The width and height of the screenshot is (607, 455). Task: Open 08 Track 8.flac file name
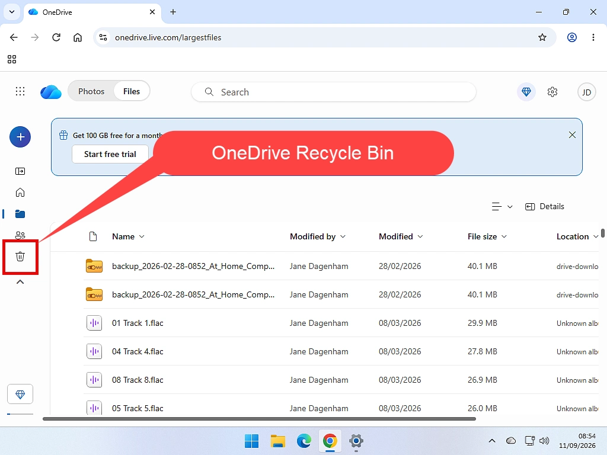[138, 380]
